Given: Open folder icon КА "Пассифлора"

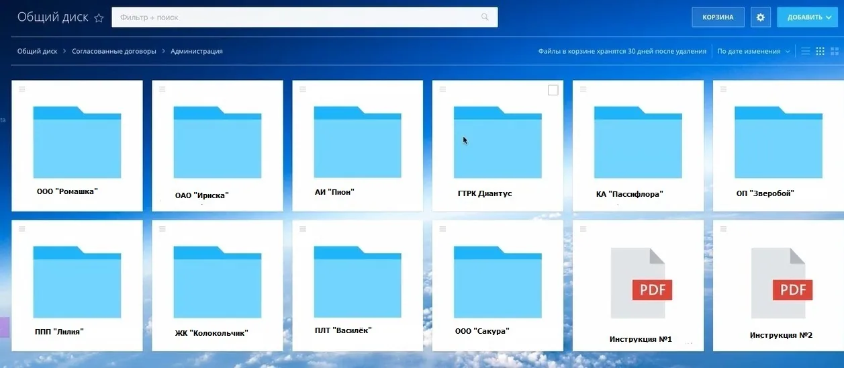Looking at the screenshot, I should tap(638, 142).
